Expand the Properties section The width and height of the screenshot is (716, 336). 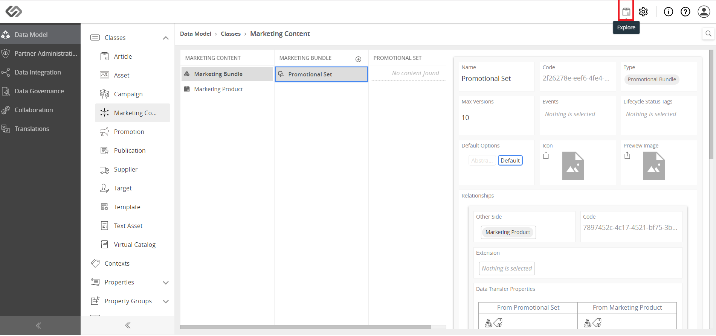click(x=166, y=283)
